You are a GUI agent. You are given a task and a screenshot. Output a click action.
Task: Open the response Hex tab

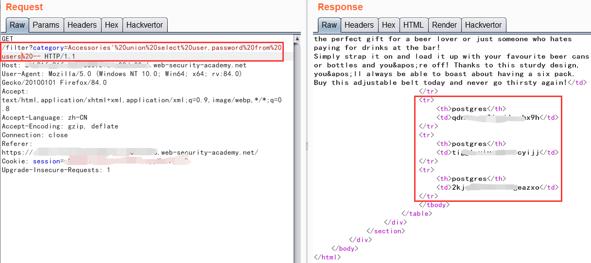388,25
